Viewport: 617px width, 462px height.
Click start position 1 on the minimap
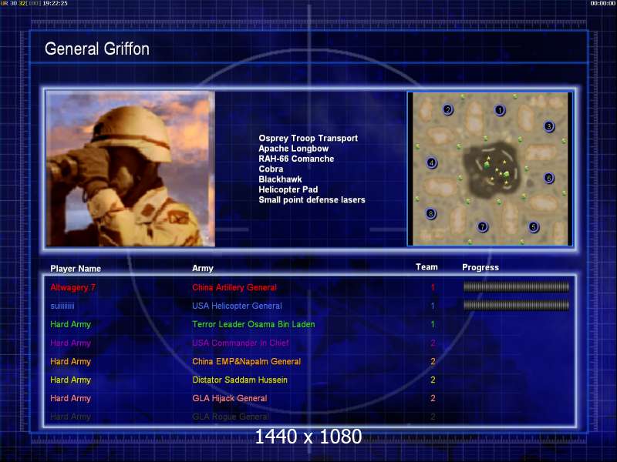(500, 110)
